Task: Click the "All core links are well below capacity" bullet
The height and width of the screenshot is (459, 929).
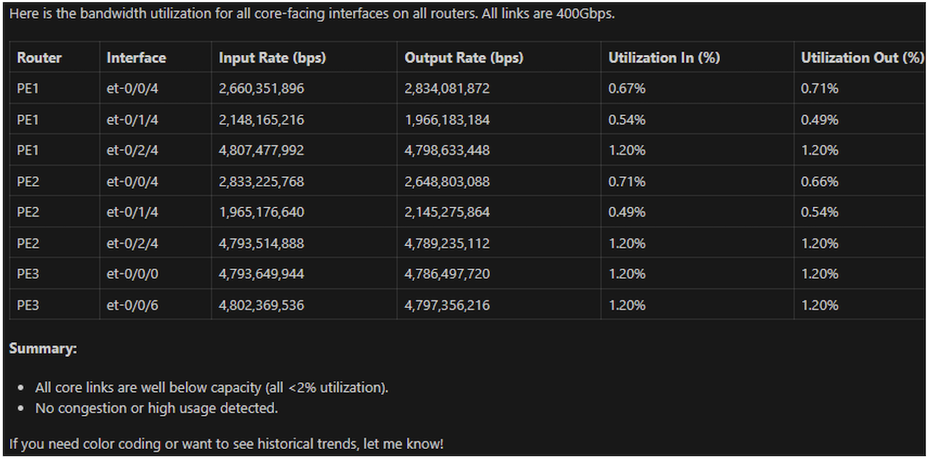Action: (x=211, y=387)
